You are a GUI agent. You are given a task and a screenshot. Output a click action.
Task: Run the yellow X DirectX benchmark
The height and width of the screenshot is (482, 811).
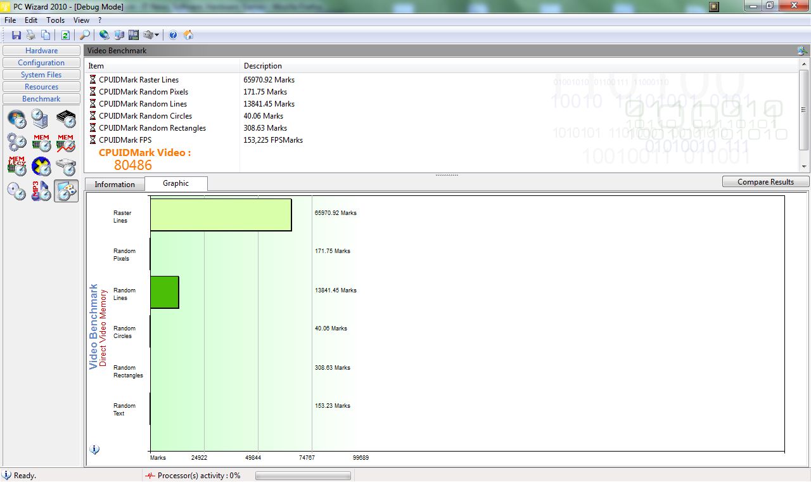click(41, 167)
